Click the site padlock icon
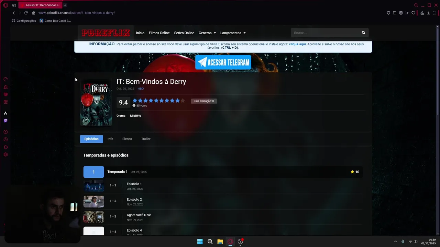440x247 pixels. [x=33, y=13]
